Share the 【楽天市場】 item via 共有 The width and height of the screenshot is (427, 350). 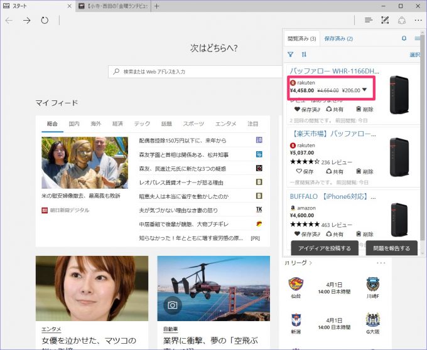click(335, 172)
